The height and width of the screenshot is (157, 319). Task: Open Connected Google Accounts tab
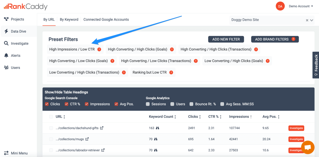tap(106, 20)
